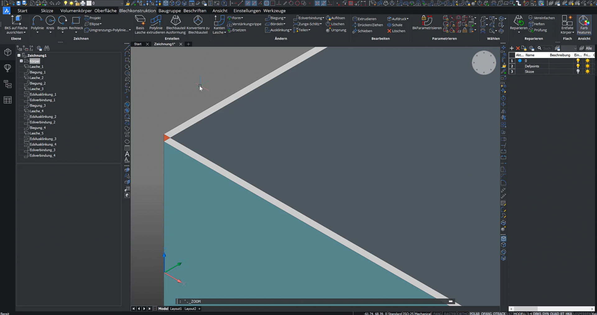Open the Eckverbindung dropdown
Viewport: 597px width, 315px height.
click(x=309, y=18)
